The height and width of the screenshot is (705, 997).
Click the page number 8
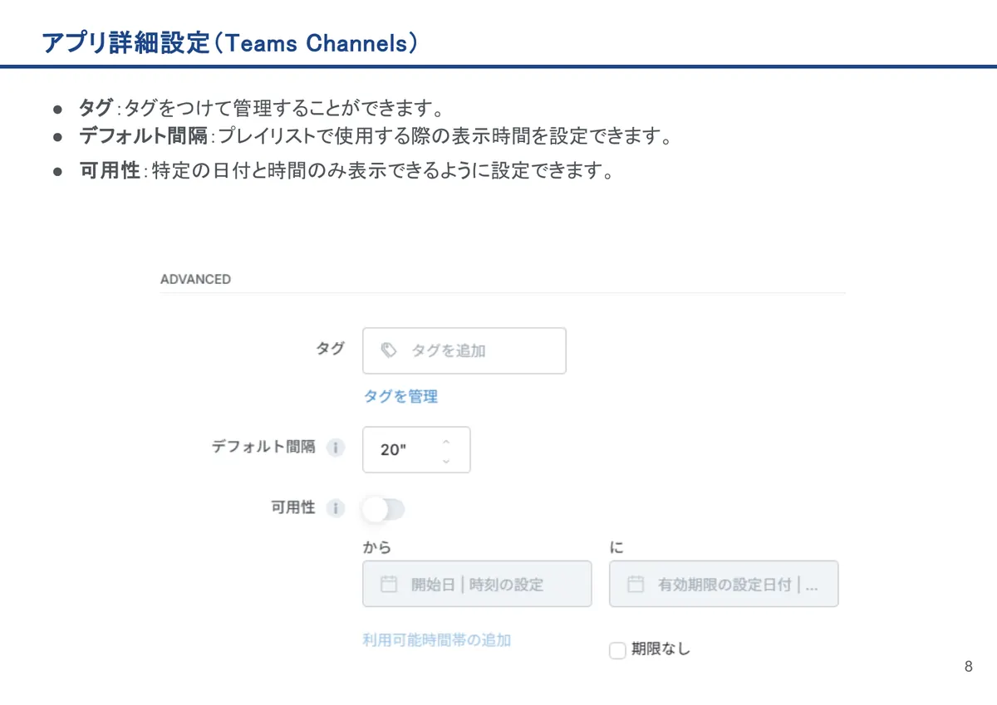tap(969, 667)
